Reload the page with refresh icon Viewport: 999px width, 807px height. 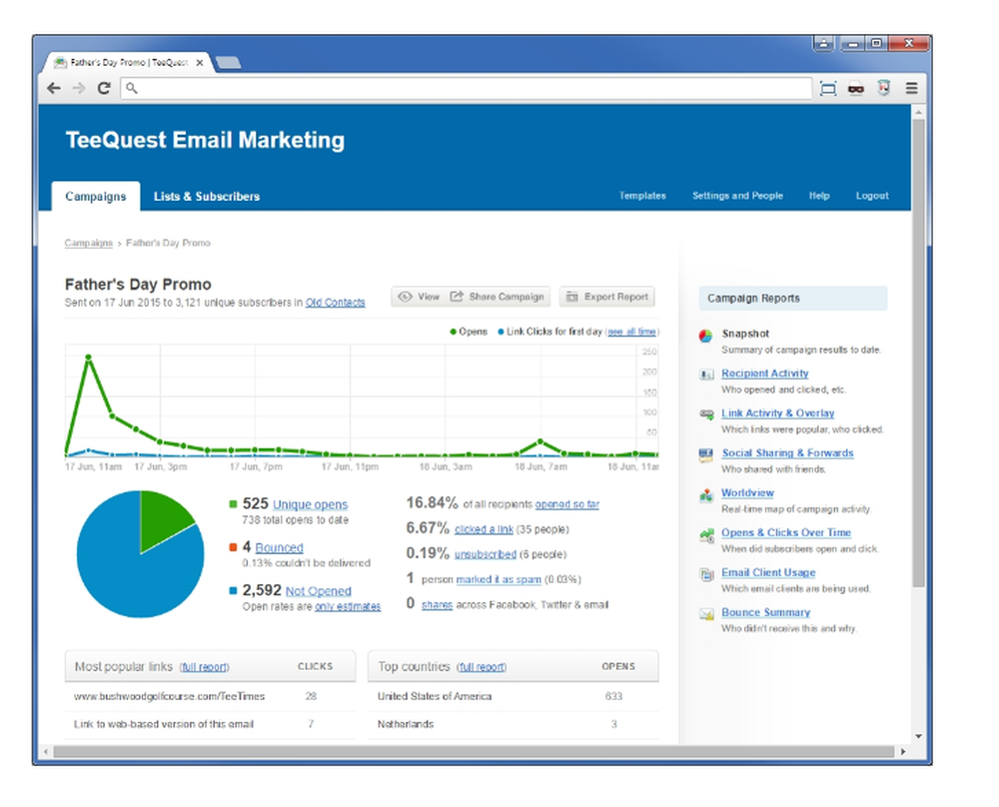(x=104, y=89)
